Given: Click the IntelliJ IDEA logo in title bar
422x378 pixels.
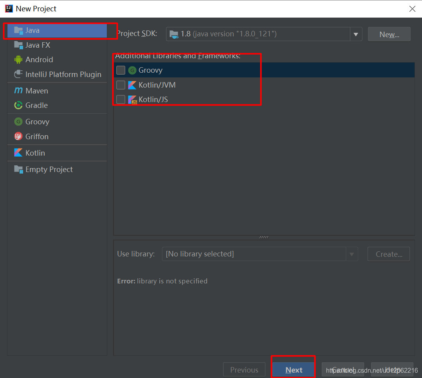Looking at the screenshot, I should click(x=9, y=9).
